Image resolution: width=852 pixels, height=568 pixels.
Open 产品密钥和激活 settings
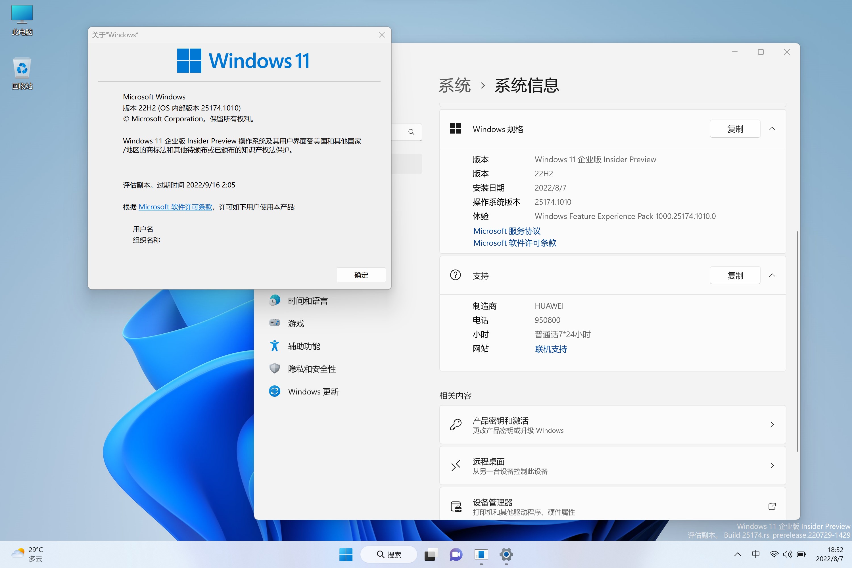click(x=613, y=425)
